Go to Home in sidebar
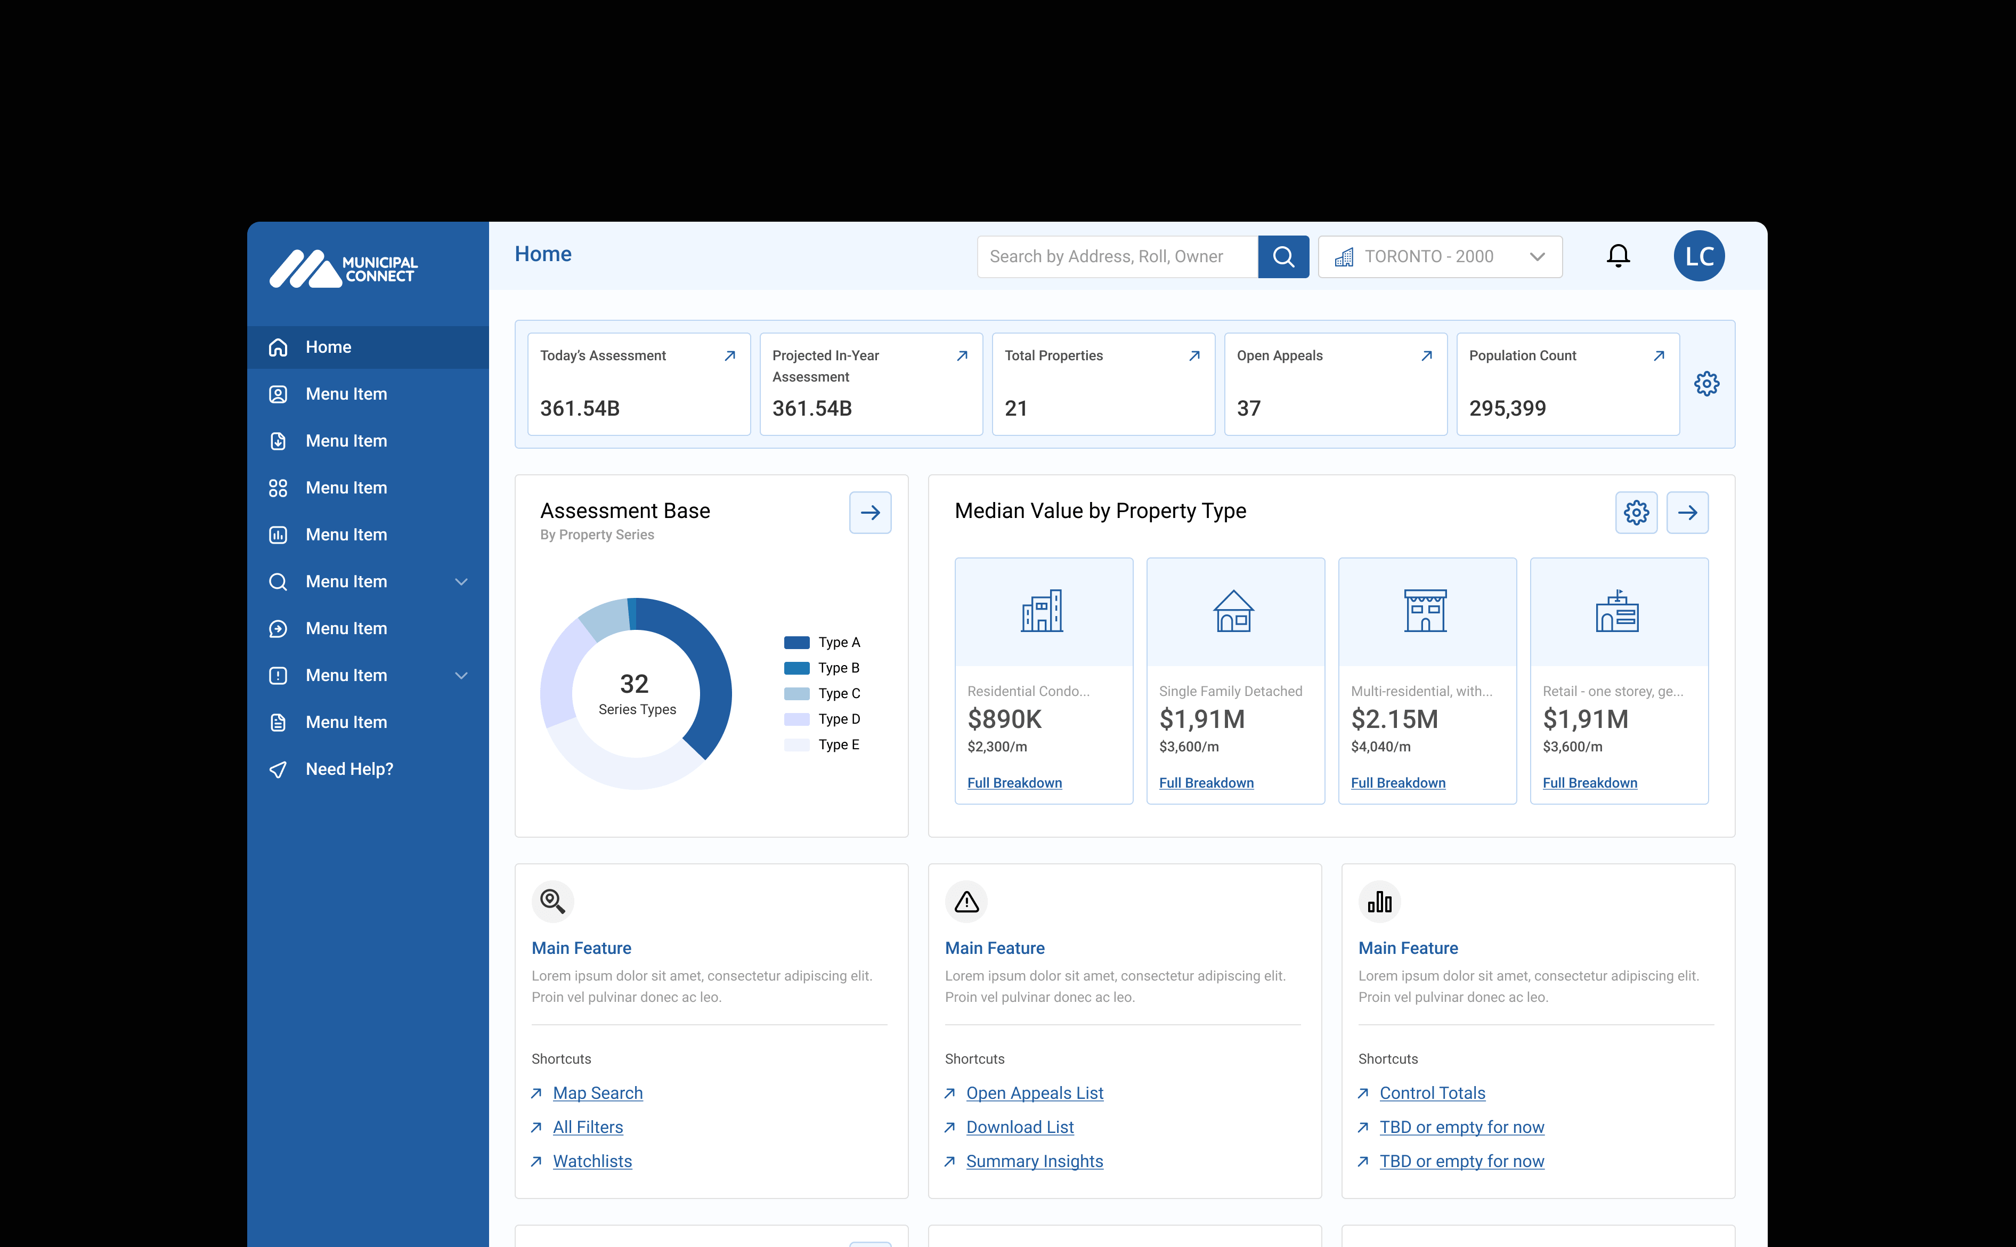This screenshot has height=1247, width=2016. (x=368, y=347)
